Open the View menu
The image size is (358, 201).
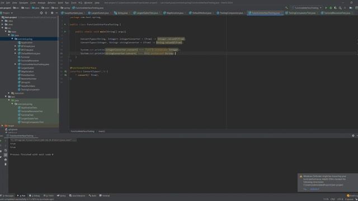tap(15, 3)
